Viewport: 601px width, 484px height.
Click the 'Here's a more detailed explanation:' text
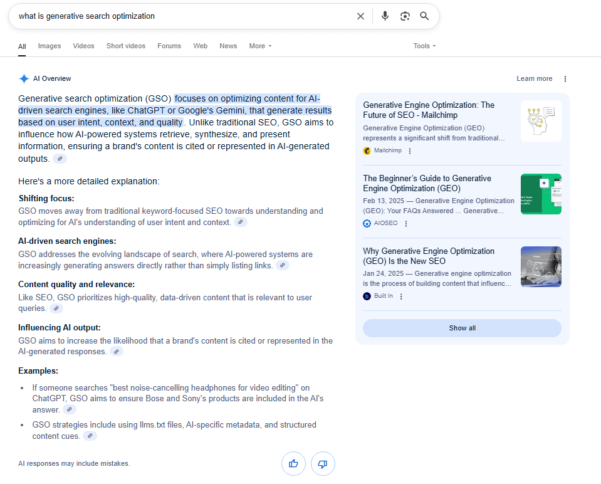[x=88, y=181]
